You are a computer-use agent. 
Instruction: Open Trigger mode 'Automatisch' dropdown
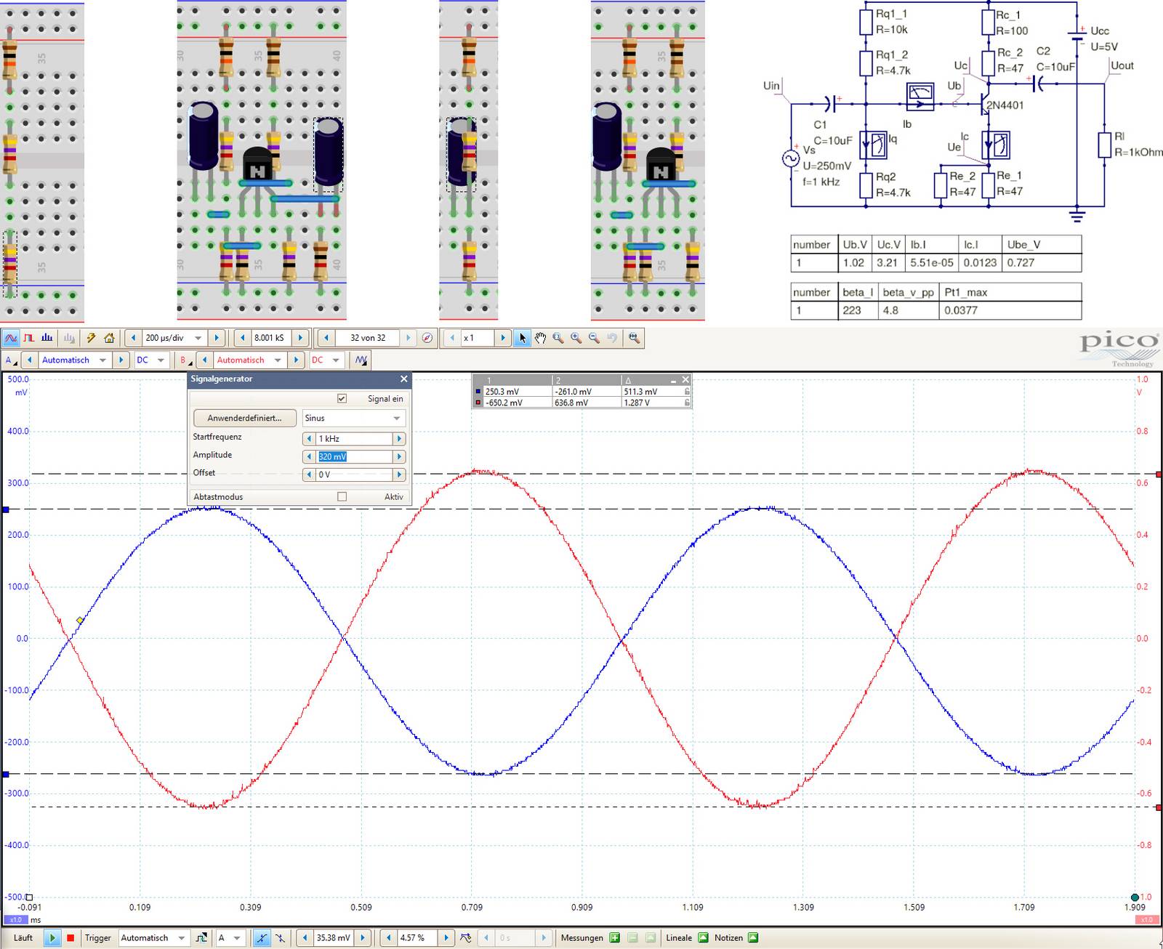coord(182,938)
